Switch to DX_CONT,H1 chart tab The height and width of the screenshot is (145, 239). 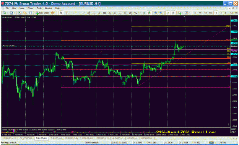point(26,138)
